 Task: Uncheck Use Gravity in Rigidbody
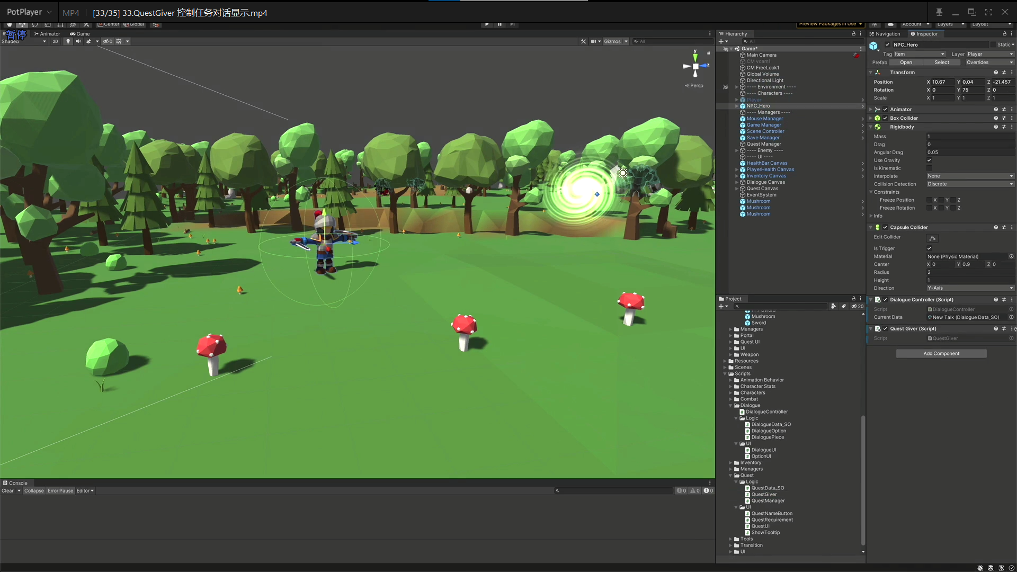tap(929, 160)
